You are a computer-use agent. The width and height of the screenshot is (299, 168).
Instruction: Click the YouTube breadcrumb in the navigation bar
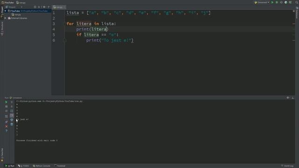[8, 3]
